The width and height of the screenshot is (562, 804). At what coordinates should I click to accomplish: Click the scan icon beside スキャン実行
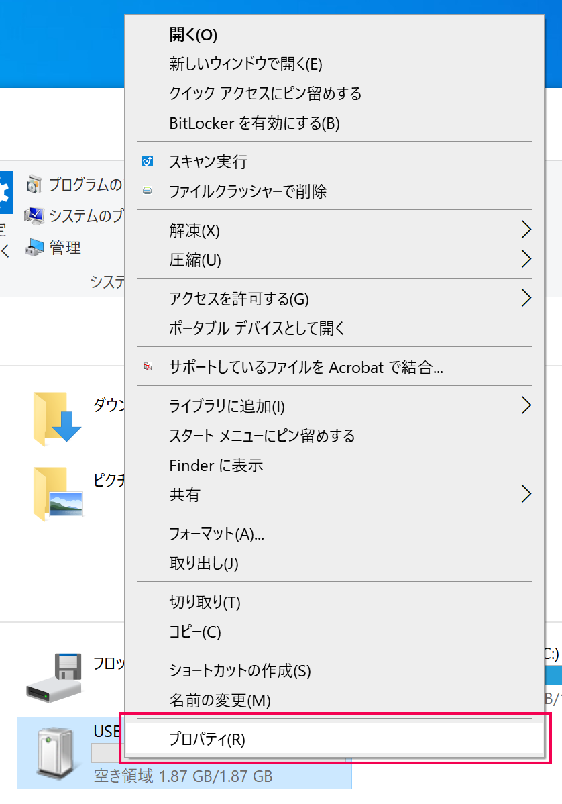click(148, 162)
